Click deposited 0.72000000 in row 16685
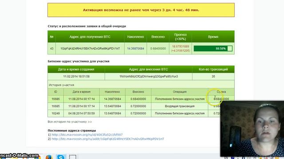284x159 pixels. pos(138,106)
